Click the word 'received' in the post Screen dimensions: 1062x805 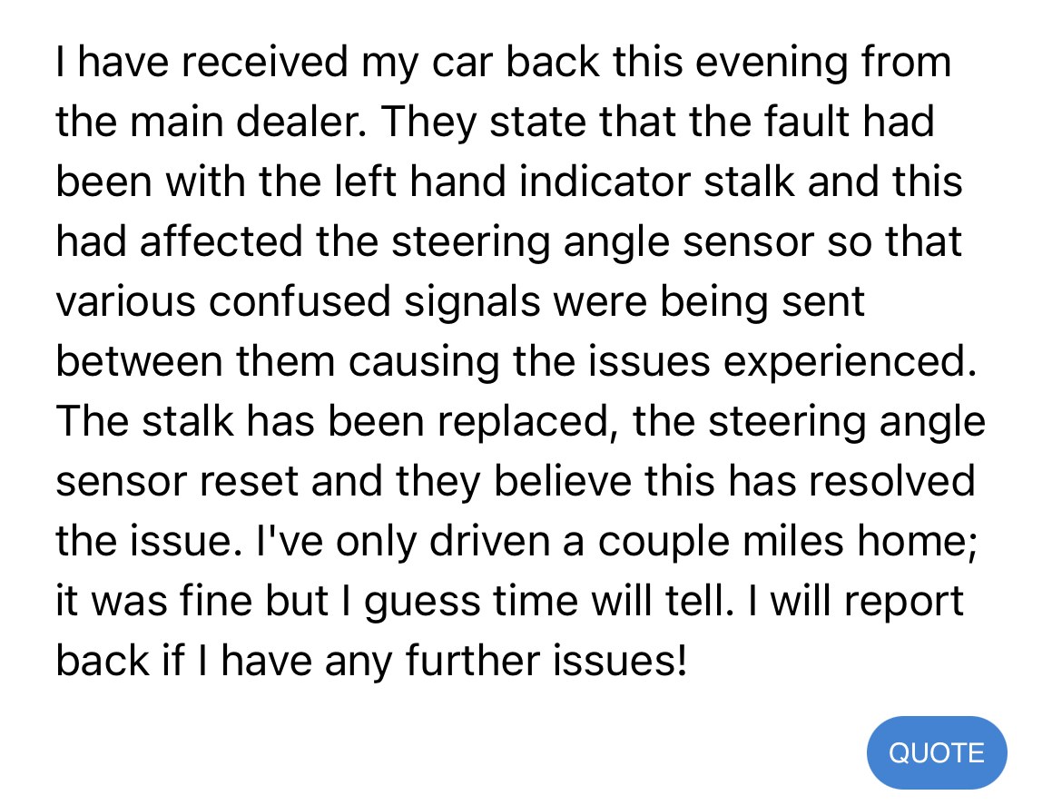pyautogui.click(x=265, y=62)
